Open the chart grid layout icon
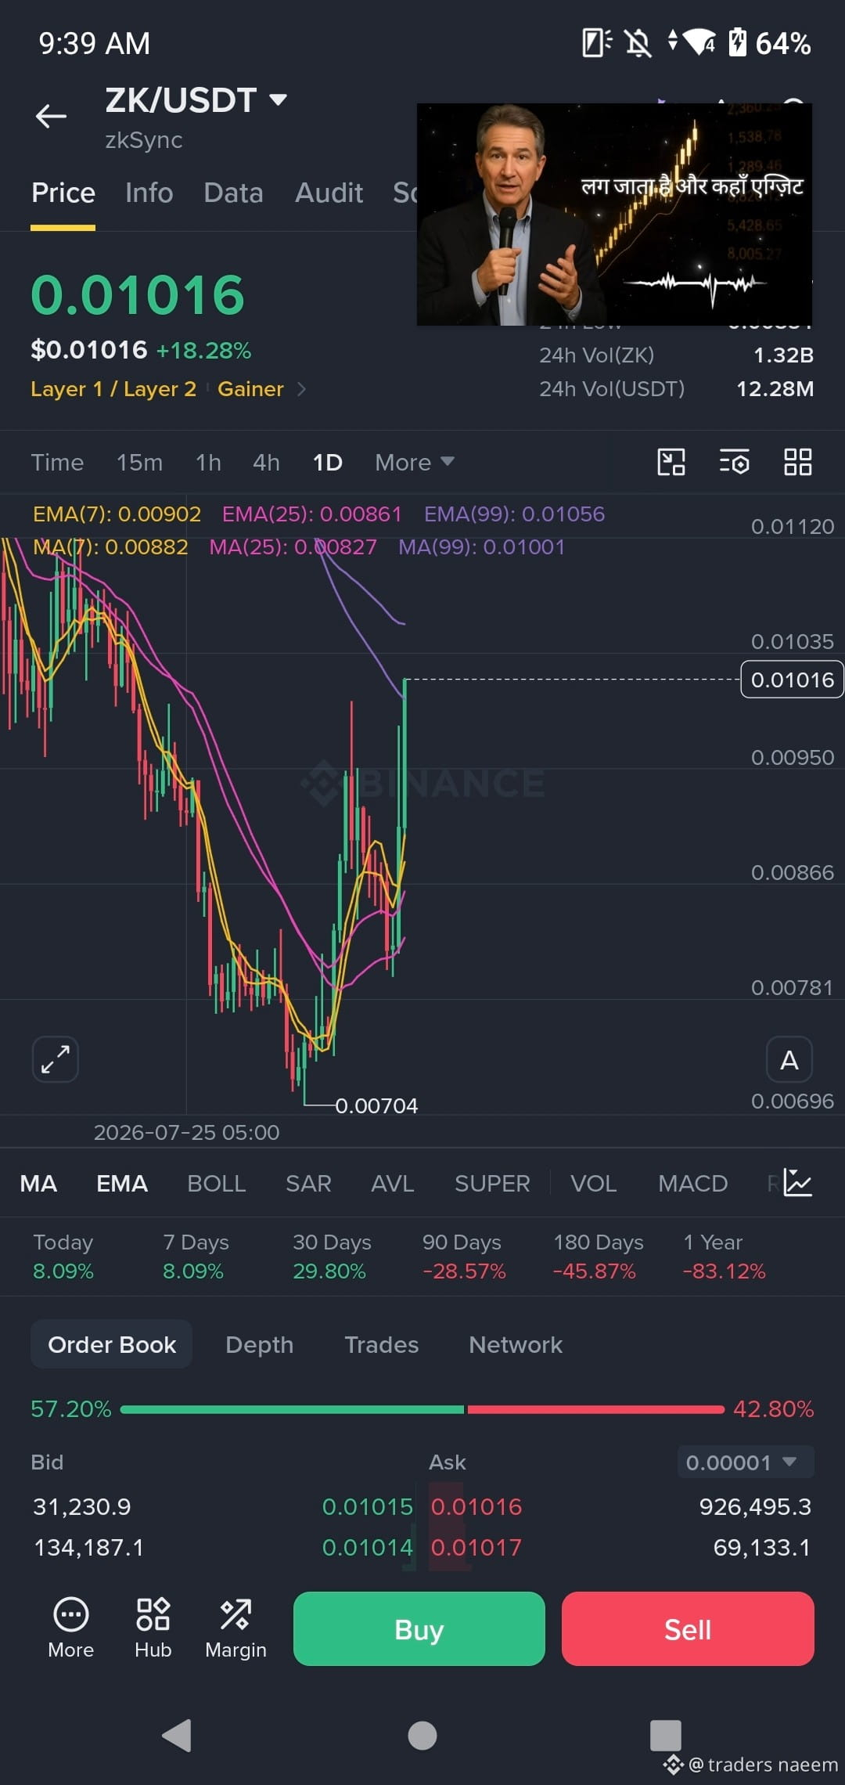This screenshot has width=845, height=1785. (x=798, y=462)
